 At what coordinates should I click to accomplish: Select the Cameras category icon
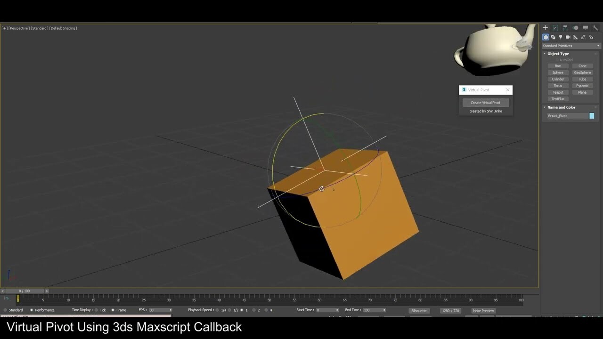(x=568, y=37)
